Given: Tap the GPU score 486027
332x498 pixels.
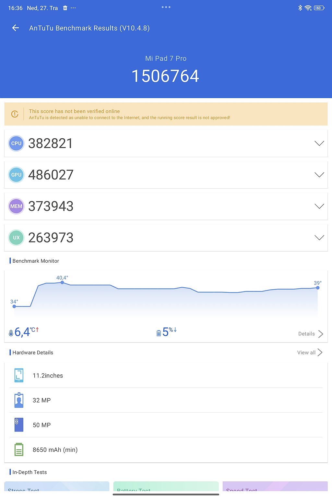Looking at the screenshot, I should point(51,175).
